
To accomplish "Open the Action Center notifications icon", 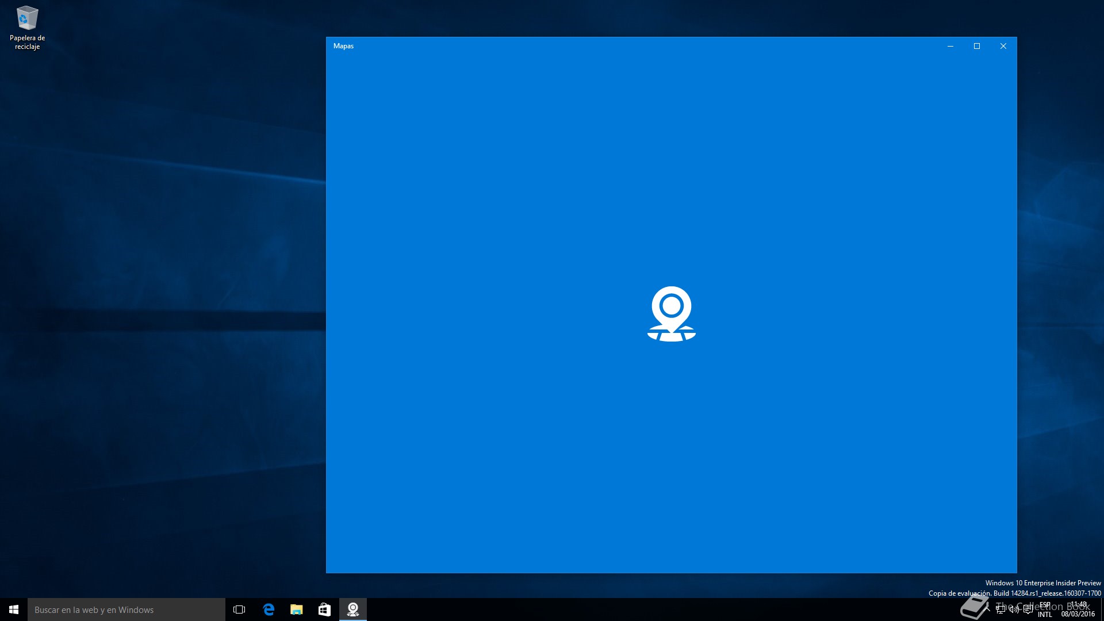I will click(1028, 609).
